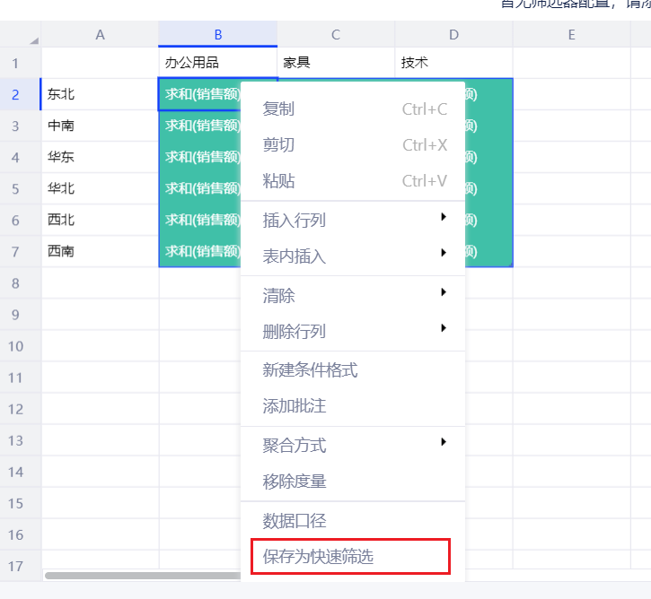651x599 pixels.
Task: Click row 8 header number
Action: coord(16,283)
